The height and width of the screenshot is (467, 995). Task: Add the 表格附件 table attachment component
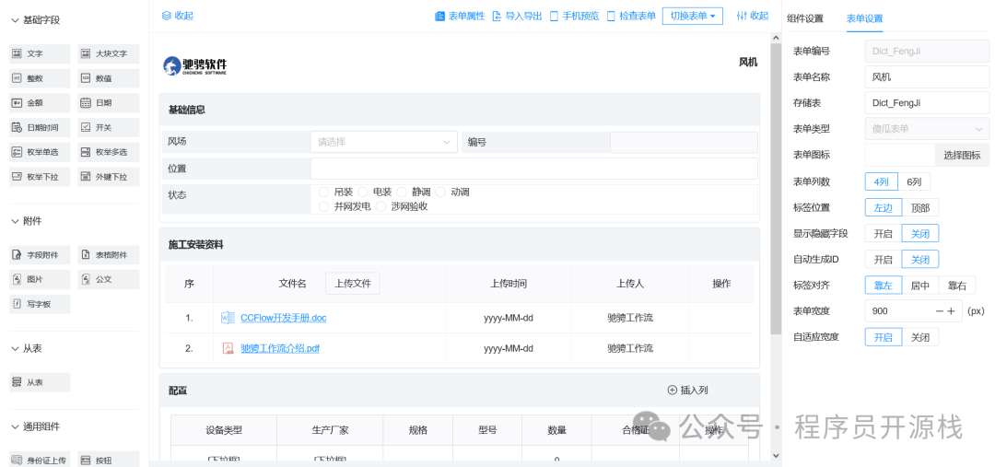click(108, 255)
